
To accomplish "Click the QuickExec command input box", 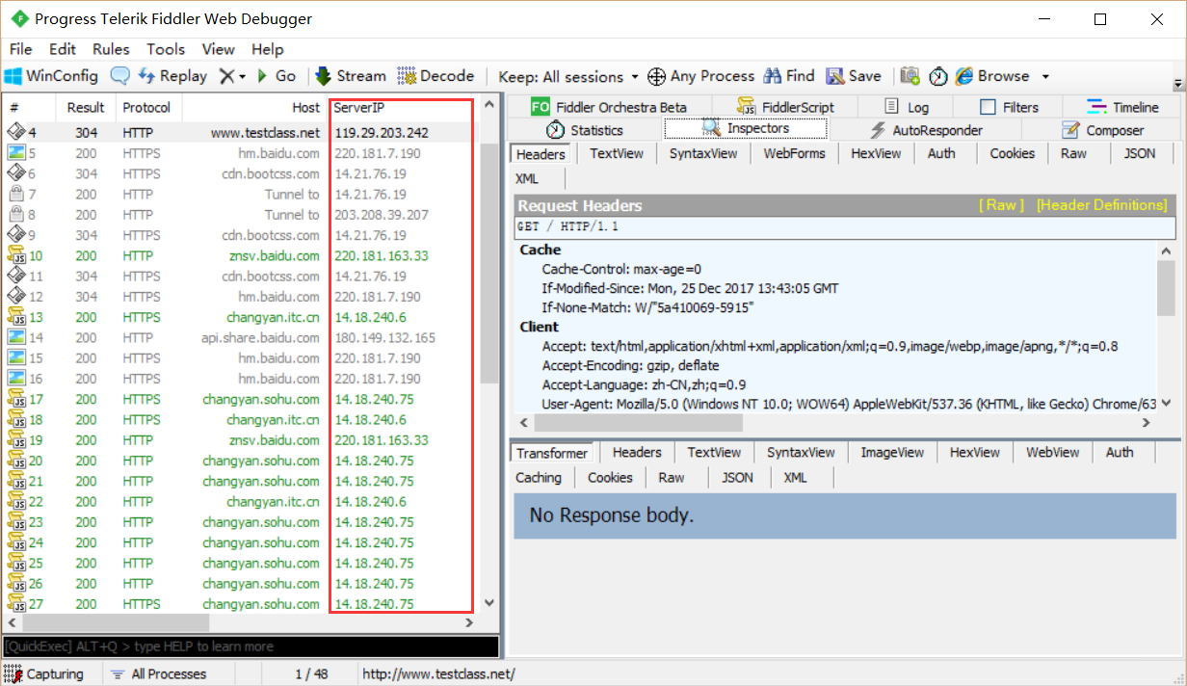I will point(251,646).
